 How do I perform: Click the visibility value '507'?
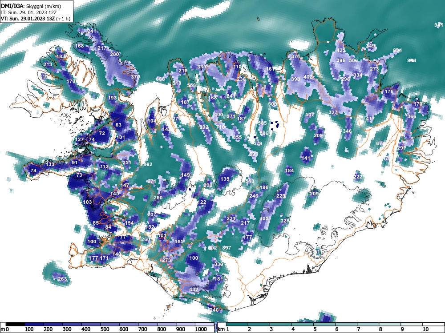(310, 115)
